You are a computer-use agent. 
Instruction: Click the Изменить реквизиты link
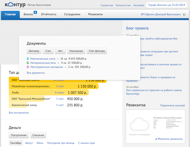(x=170, y=139)
